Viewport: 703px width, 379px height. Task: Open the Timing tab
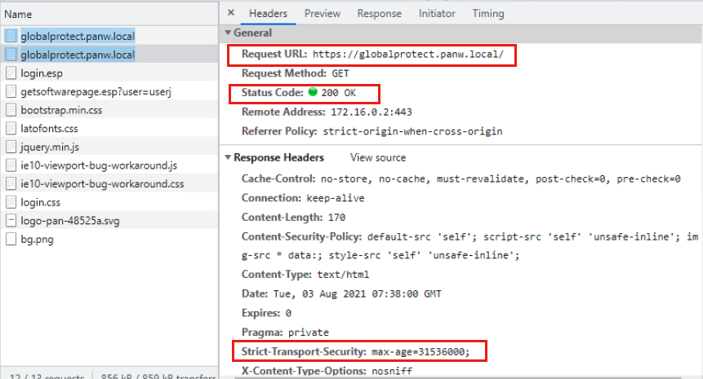click(x=487, y=14)
